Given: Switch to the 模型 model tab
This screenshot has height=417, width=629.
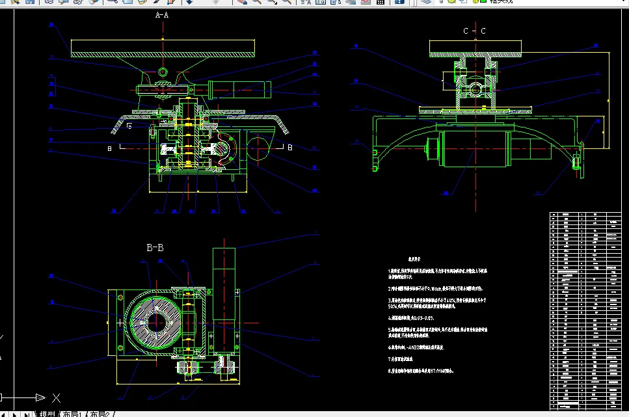Looking at the screenshot, I should click(x=47, y=414).
